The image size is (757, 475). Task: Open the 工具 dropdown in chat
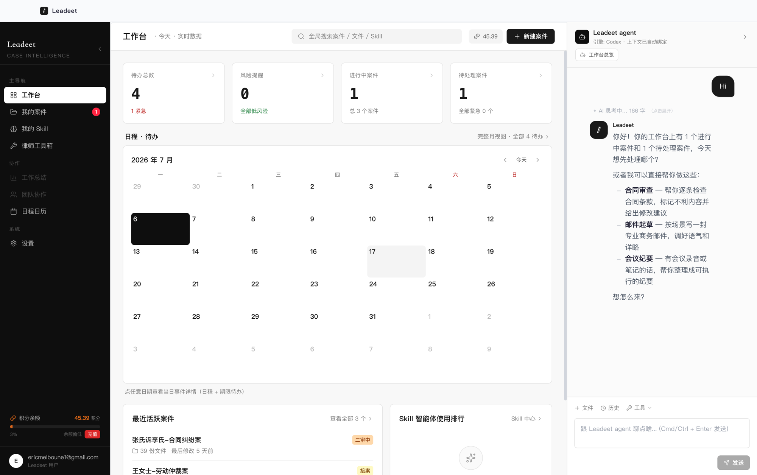[x=639, y=408]
